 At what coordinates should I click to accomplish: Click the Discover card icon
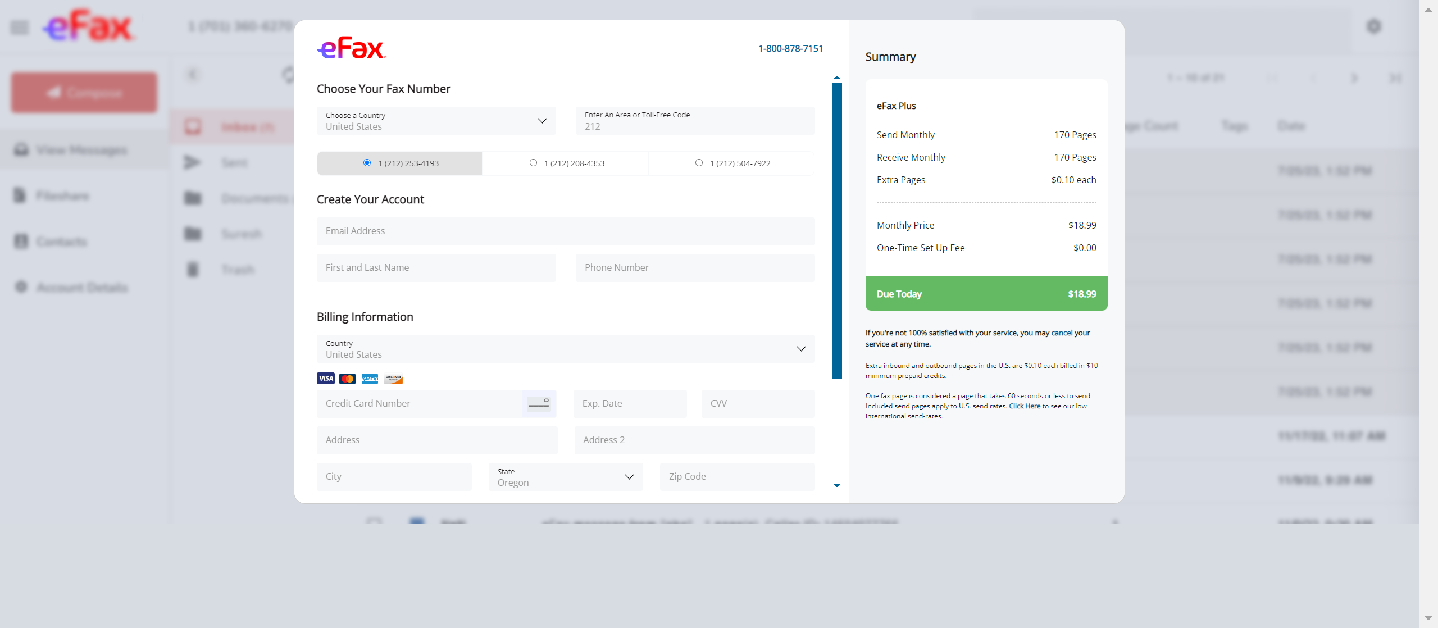(393, 379)
